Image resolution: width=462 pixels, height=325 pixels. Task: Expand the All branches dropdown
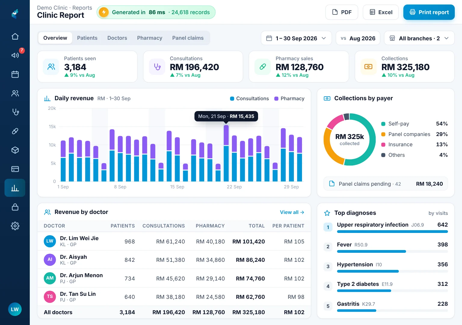[419, 38]
